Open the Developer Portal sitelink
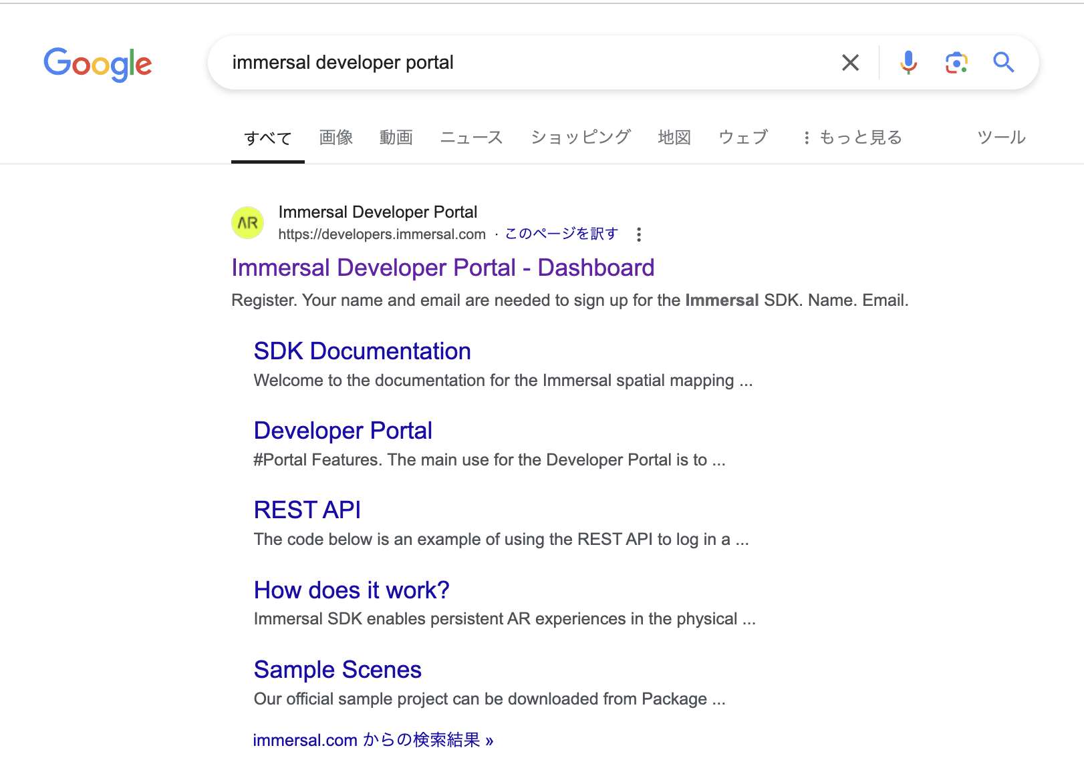This screenshot has width=1084, height=784. coord(343,431)
